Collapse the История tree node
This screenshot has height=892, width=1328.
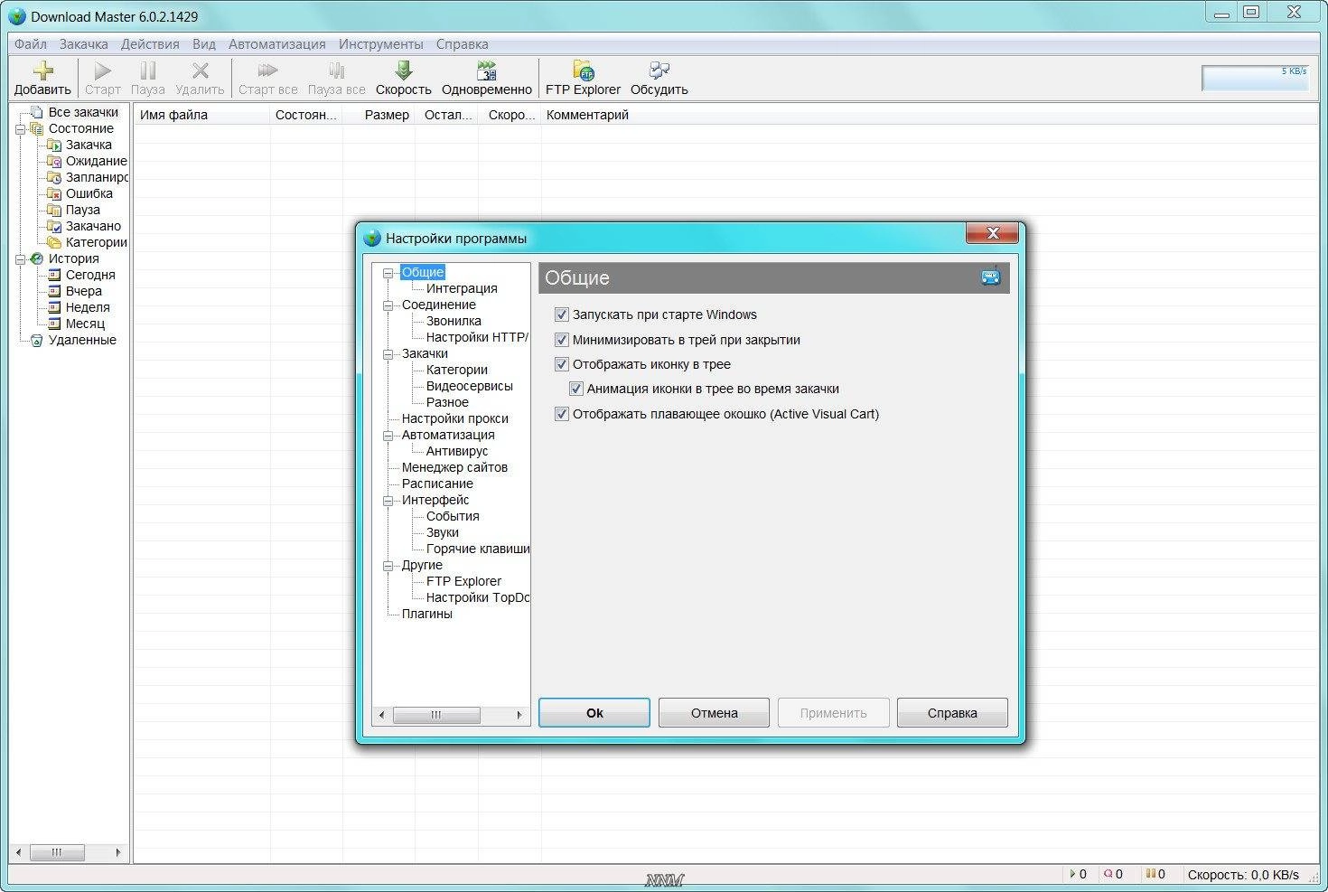20,259
